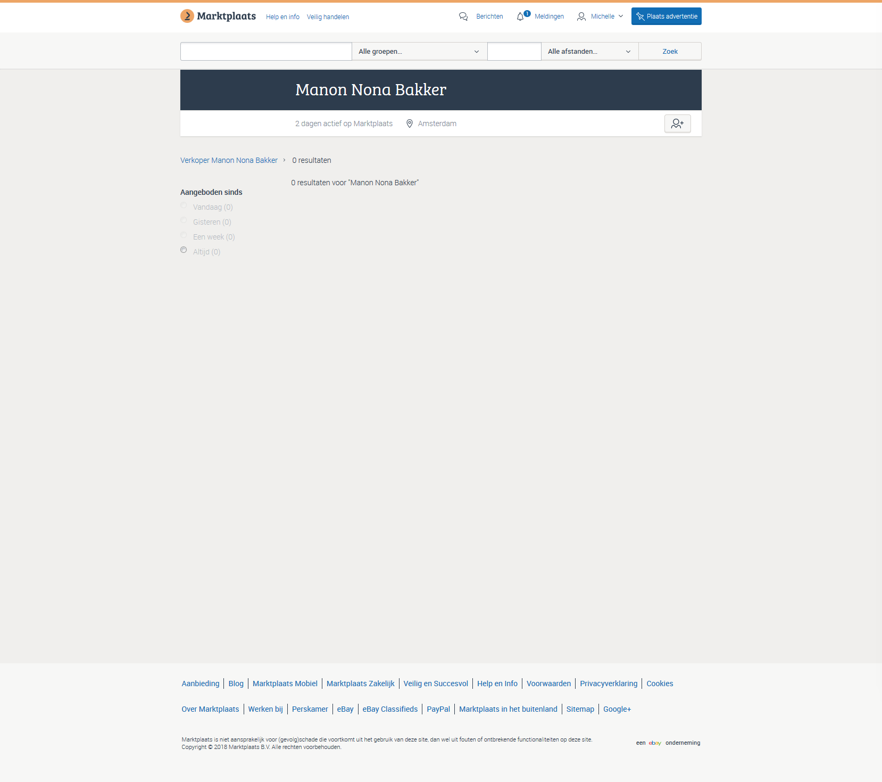
Task: Open the Berichten link
Action: [489, 17]
